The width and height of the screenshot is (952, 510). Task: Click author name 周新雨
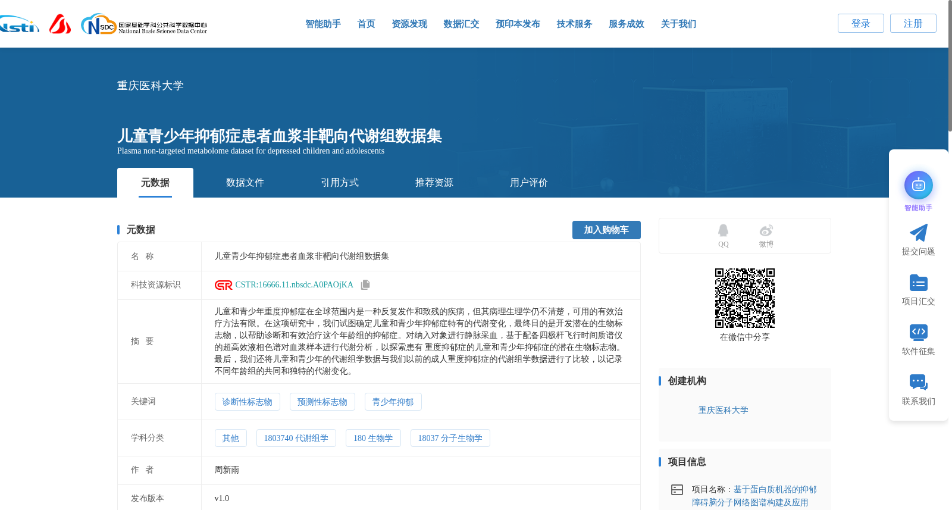point(227,470)
